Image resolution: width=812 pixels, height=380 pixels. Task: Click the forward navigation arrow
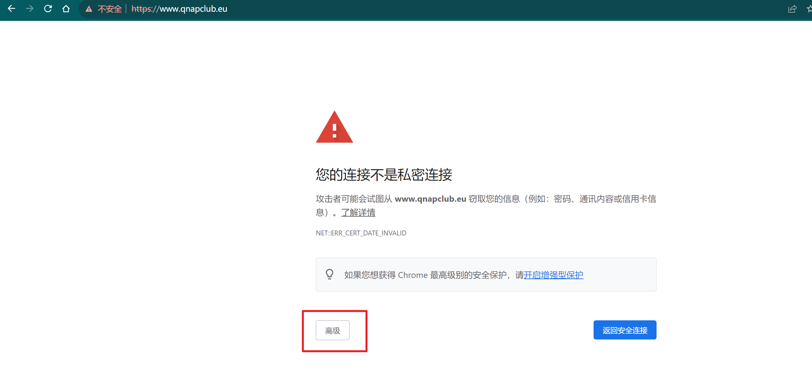tap(30, 9)
